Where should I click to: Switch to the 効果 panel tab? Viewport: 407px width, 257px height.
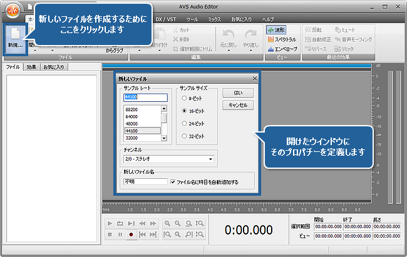coord(31,67)
